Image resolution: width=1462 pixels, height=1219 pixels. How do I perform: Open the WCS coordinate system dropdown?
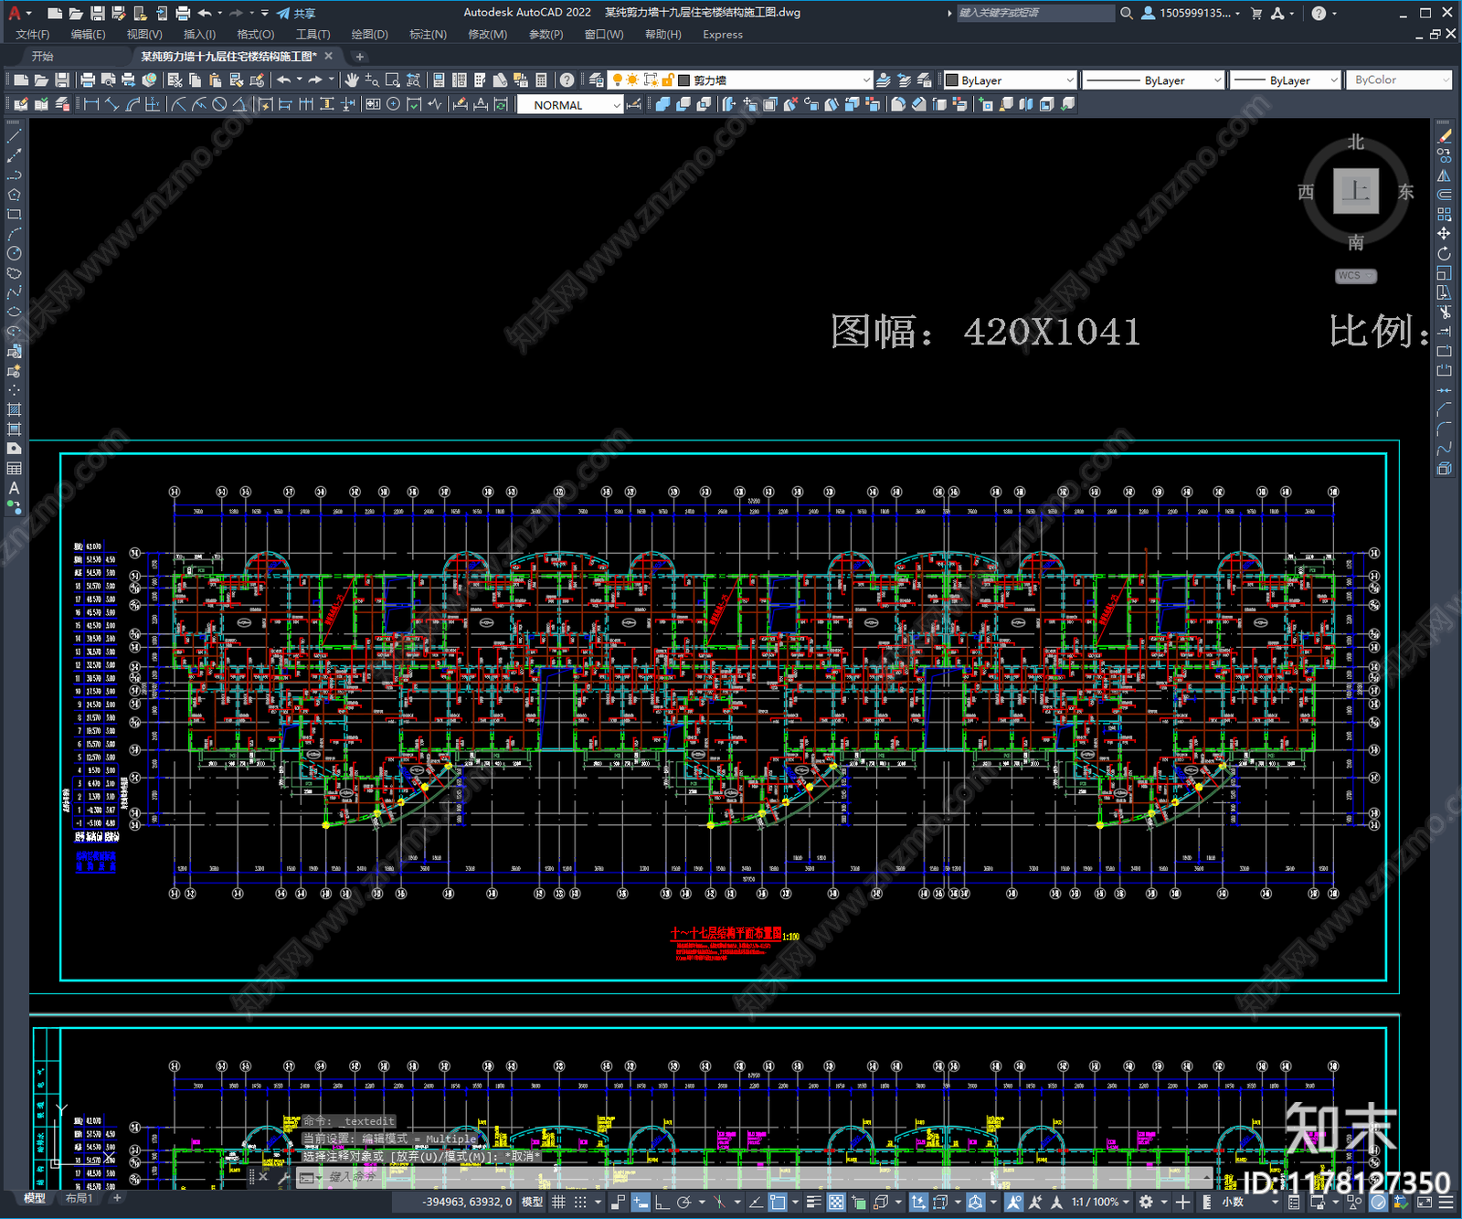1355,276
